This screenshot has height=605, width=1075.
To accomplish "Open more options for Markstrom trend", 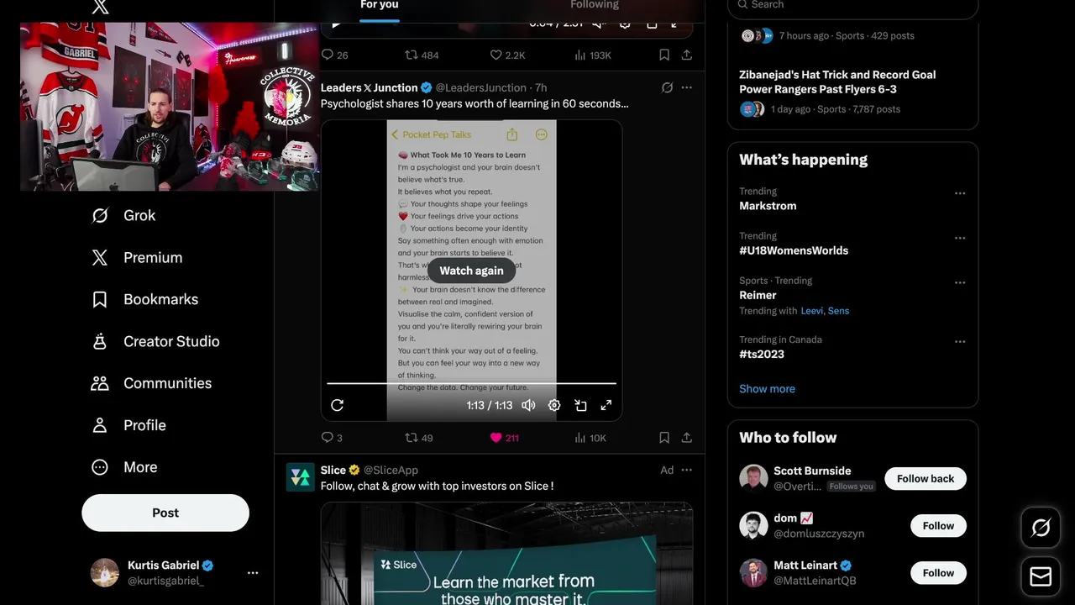I will (x=960, y=193).
